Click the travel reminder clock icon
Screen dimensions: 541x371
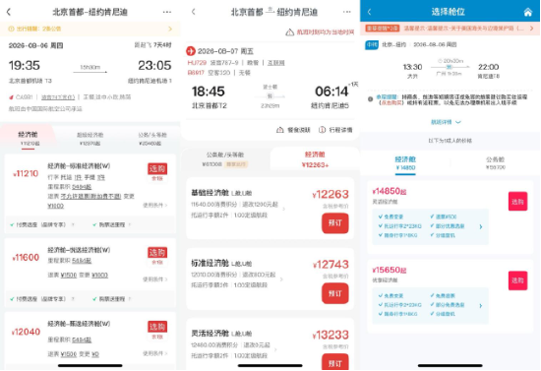(11, 29)
